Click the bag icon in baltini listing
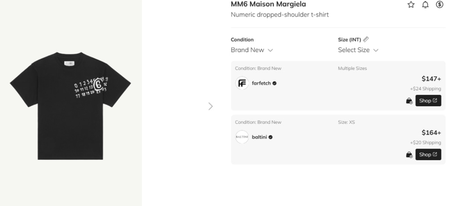Screen dimensions: 449x206 click(x=409, y=154)
